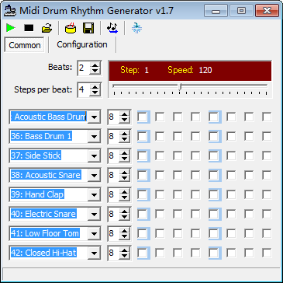Decrease step count for Bass Drum 1 row

[125, 139]
